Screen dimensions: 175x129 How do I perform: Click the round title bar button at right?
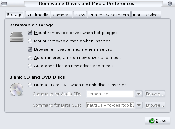[x=170, y=4]
